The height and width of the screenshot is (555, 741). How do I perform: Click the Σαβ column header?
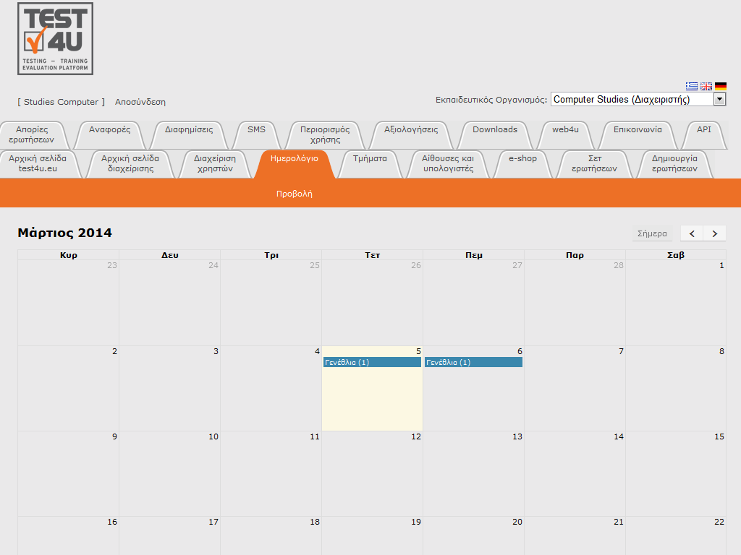[676, 255]
